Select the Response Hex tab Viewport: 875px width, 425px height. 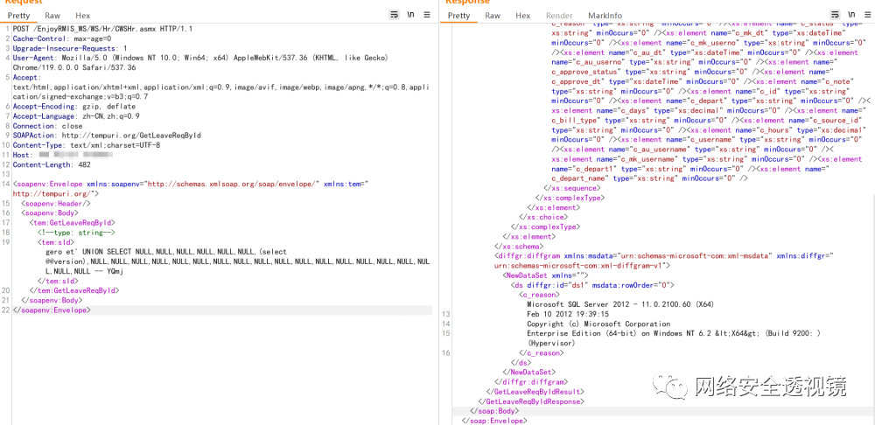523,16
